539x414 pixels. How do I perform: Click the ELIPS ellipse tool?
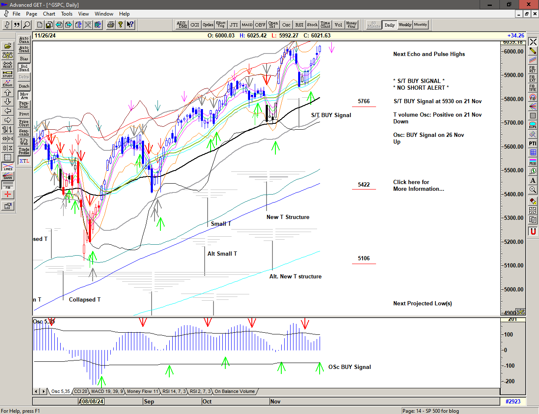pos(533,125)
